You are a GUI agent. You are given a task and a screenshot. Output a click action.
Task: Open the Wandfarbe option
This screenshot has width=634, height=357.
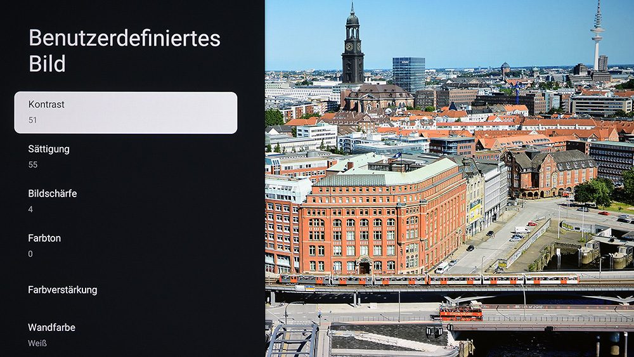pos(126,335)
